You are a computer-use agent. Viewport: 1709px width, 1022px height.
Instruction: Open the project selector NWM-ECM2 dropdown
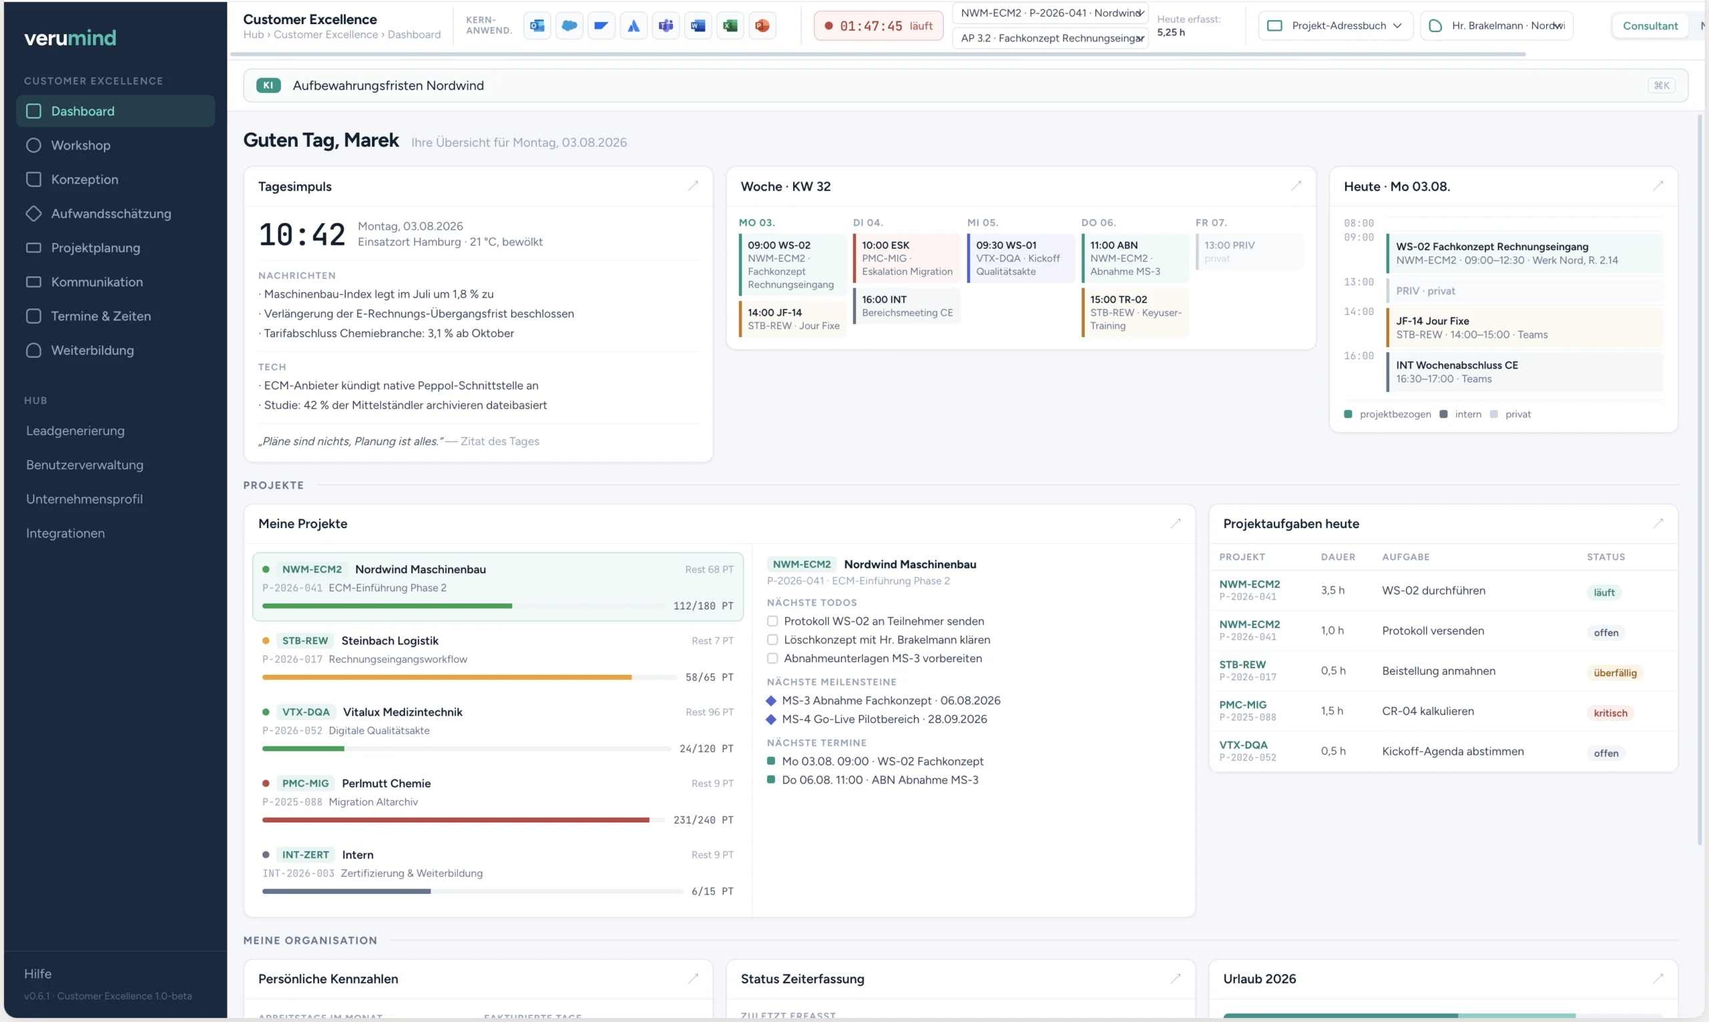pyautogui.click(x=1051, y=13)
